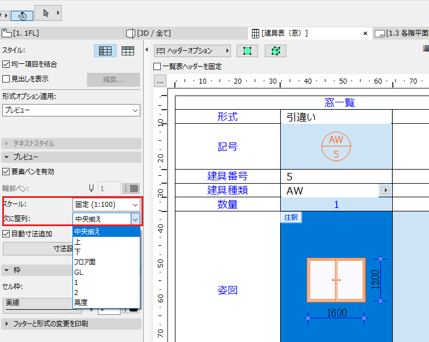Select the second table style icon

(128, 51)
